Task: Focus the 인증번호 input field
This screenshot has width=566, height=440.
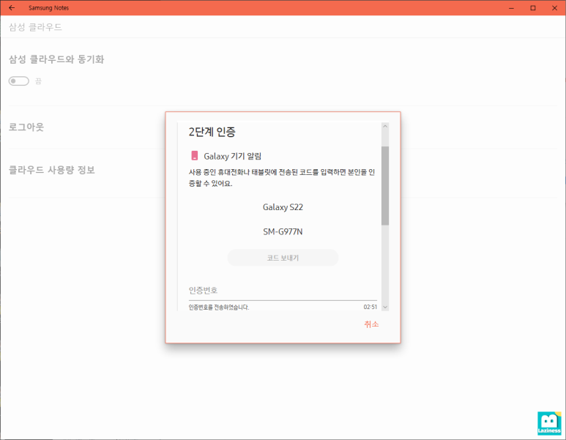Action: (x=283, y=291)
